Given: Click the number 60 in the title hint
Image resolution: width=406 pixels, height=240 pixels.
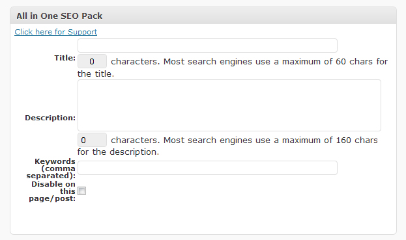Looking at the screenshot, I should pos(341,62).
